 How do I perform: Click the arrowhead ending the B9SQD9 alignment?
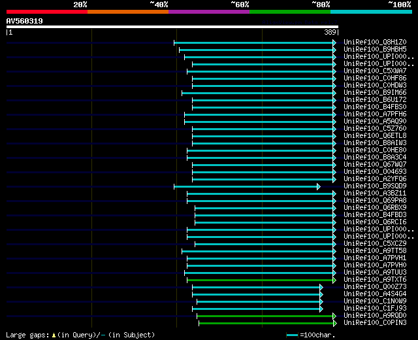[319, 187]
